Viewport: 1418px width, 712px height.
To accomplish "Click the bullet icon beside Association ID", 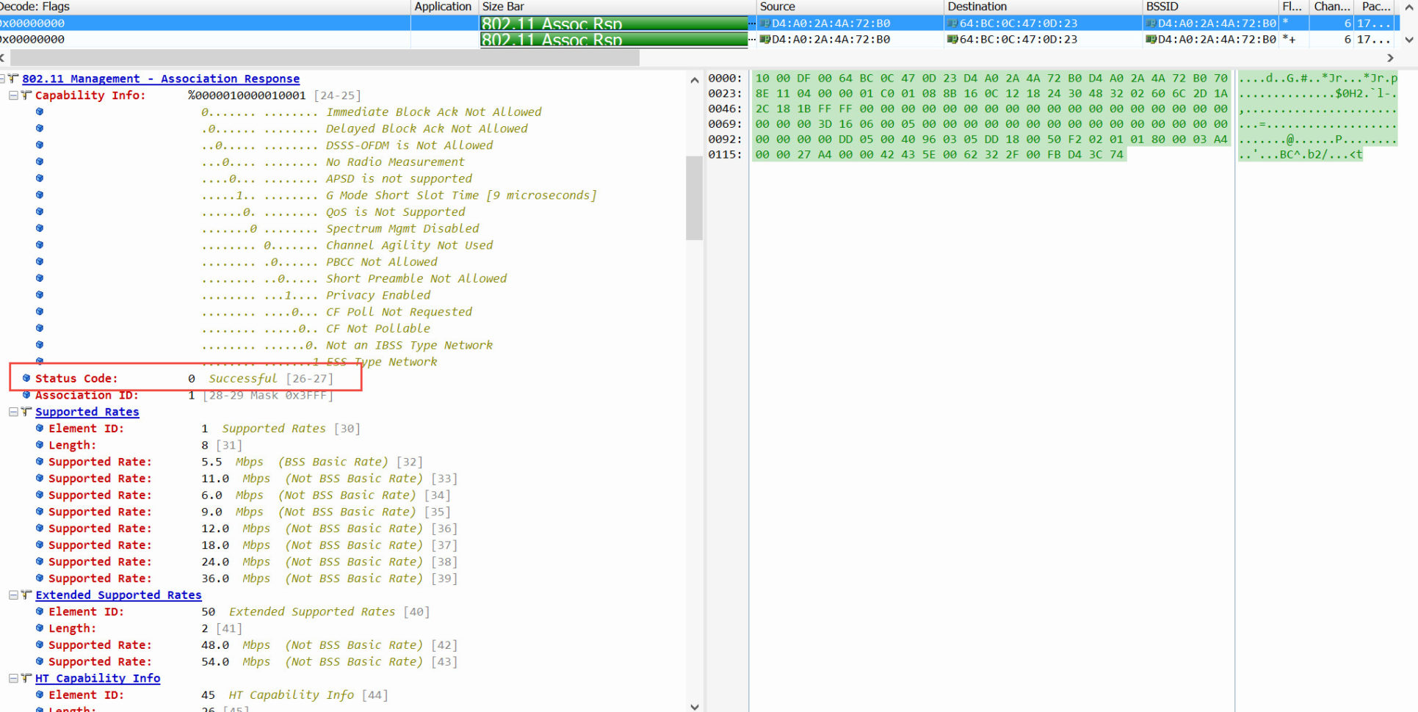I will [x=26, y=395].
